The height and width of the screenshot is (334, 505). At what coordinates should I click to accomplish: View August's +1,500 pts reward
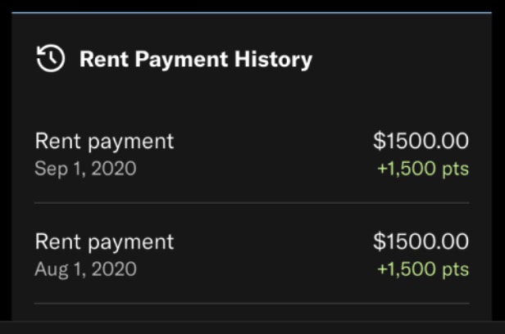(x=423, y=269)
